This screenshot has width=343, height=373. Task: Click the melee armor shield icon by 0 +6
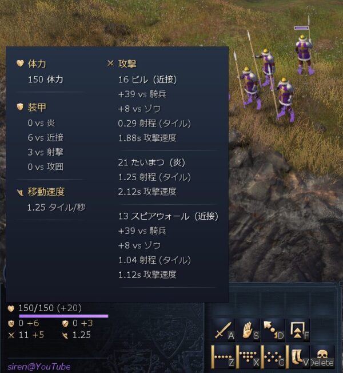click(x=11, y=324)
